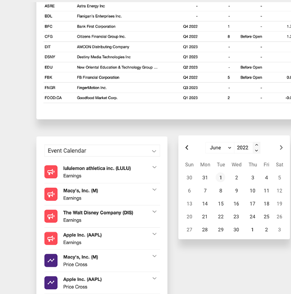This screenshot has width=291, height=294.
Task: Click the 2022 year input field
Action: point(243,148)
